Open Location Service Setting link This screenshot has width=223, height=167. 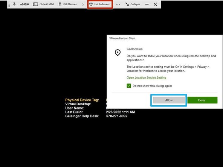(x=146, y=77)
